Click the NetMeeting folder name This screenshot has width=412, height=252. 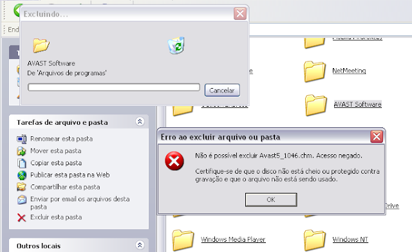(x=349, y=71)
